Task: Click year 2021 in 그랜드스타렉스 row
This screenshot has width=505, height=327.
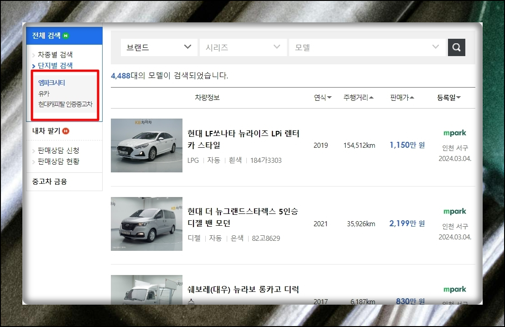Action: (x=320, y=223)
